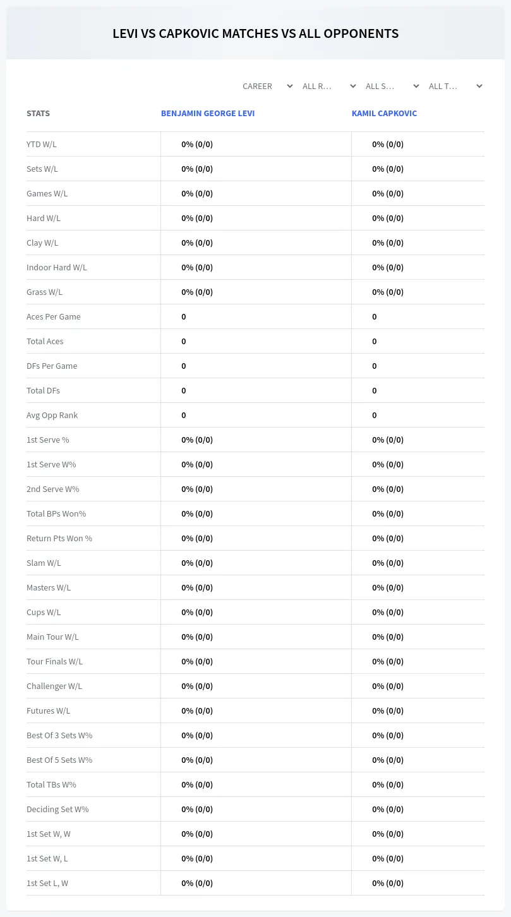Image resolution: width=511 pixels, height=917 pixels.
Task: Click Levi's 1st Serve % value
Action: (197, 440)
